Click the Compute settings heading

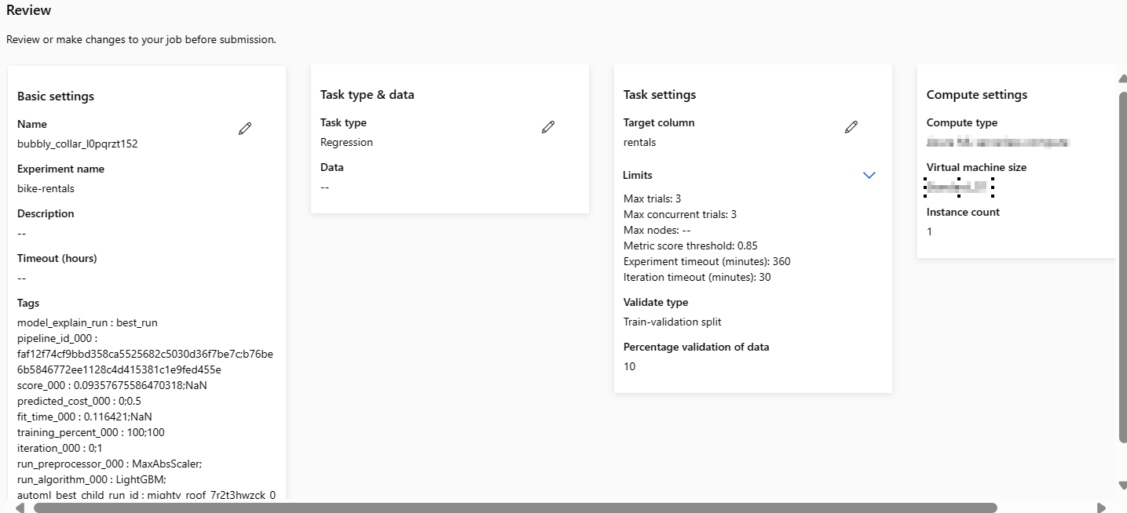pyautogui.click(x=977, y=95)
